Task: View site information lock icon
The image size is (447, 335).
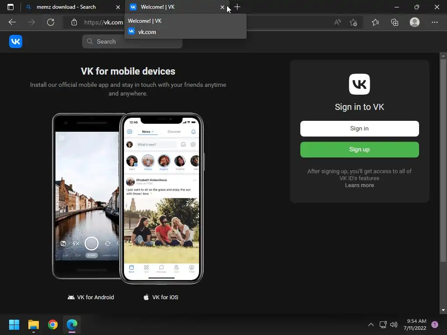Action: [74, 22]
